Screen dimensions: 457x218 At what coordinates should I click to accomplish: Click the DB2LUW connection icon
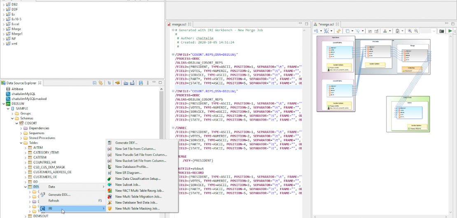(x=8, y=104)
